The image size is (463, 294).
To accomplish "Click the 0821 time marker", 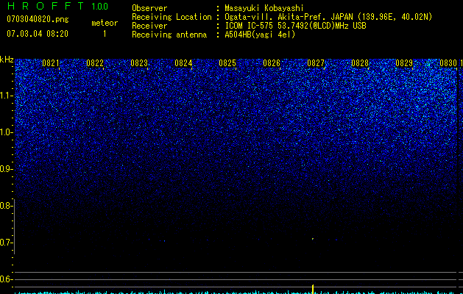I will tap(51, 63).
